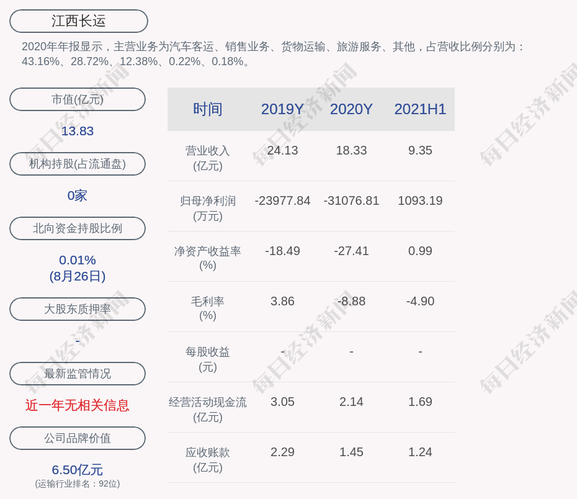Click ROE value -18.49
The height and width of the screenshot is (499, 577).
(283, 251)
